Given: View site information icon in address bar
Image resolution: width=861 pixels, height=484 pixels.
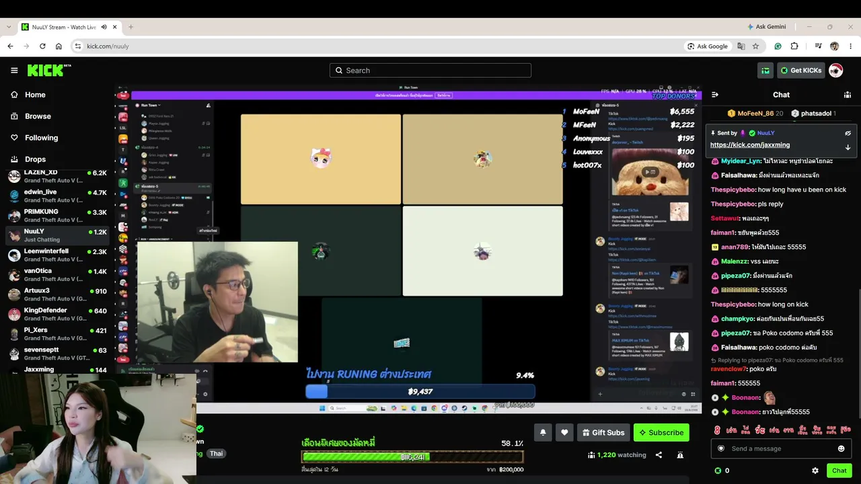Looking at the screenshot, I should (78, 46).
